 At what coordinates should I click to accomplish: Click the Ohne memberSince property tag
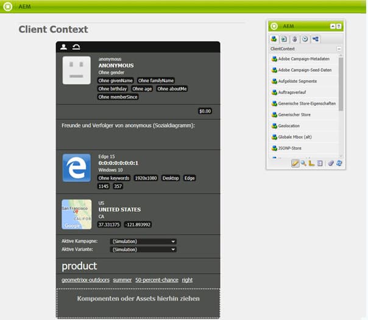pos(118,97)
